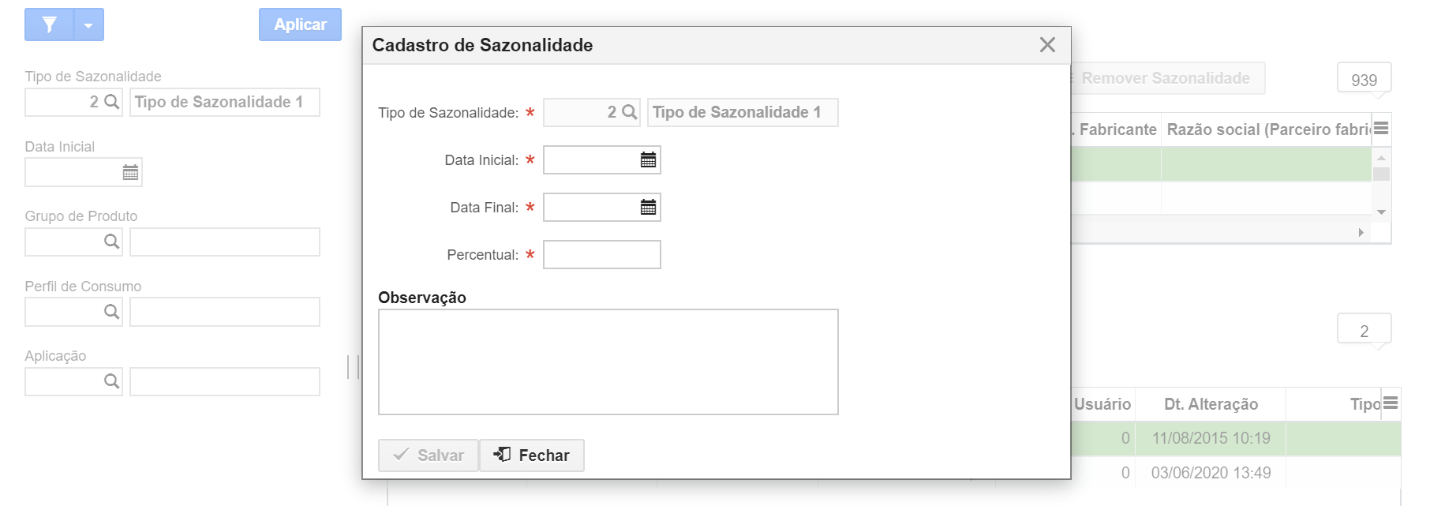Click the Percentual input field

(602, 255)
